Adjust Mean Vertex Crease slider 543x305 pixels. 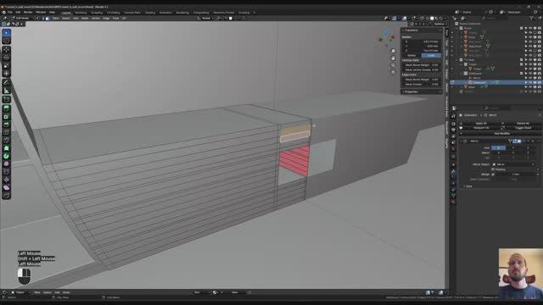click(422, 69)
